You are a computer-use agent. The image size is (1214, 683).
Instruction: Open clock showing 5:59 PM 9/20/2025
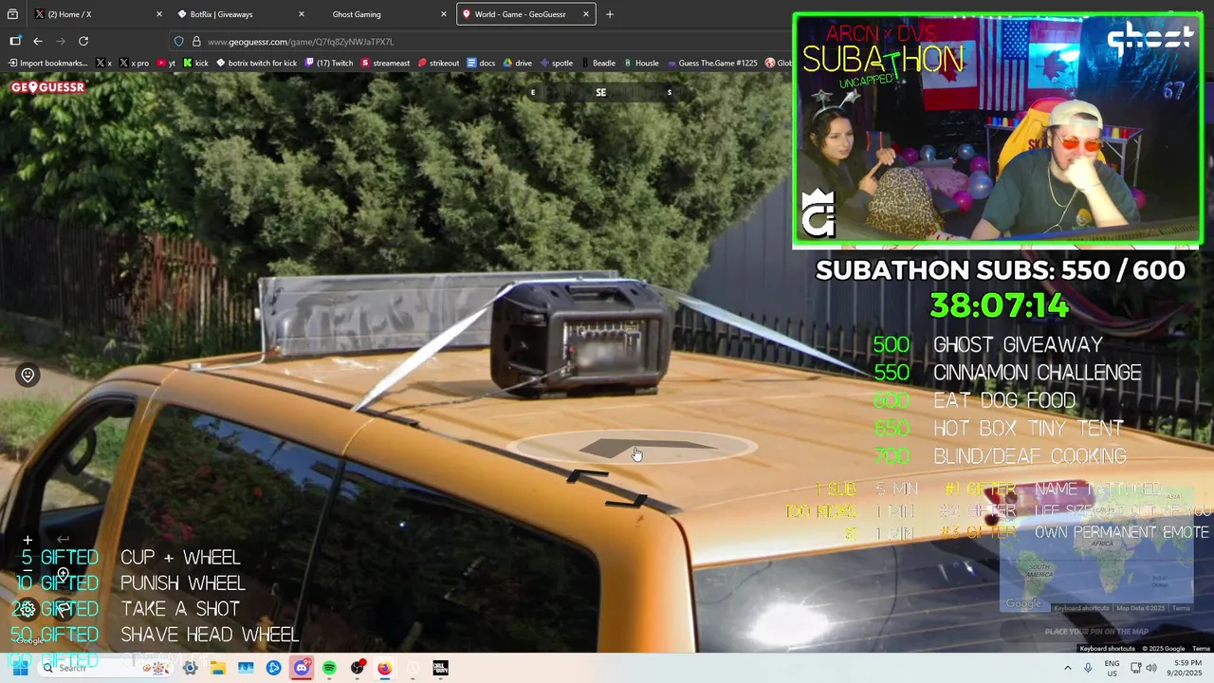coord(1186,668)
